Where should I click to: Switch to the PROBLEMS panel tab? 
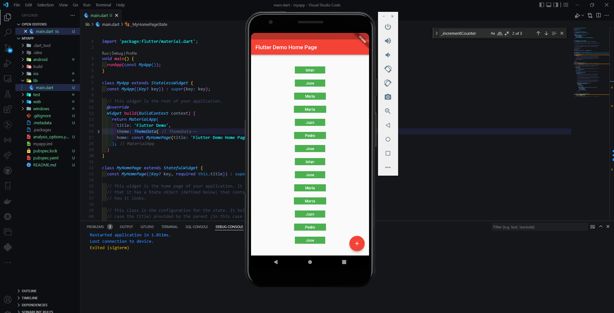point(95,227)
